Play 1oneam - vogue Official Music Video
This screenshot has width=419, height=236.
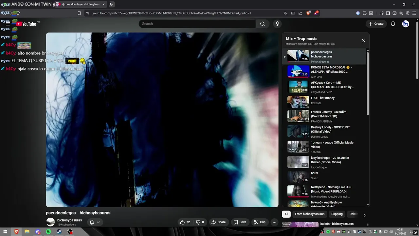pos(324,147)
